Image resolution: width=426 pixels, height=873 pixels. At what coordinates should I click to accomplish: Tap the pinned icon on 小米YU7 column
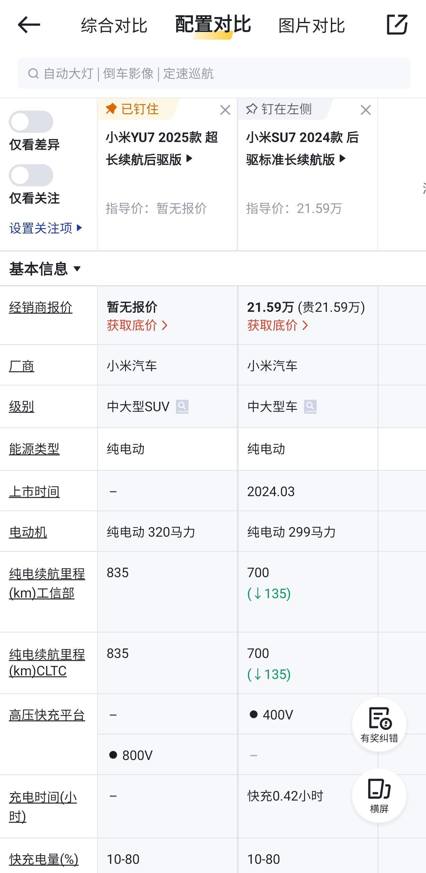point(111,109)
